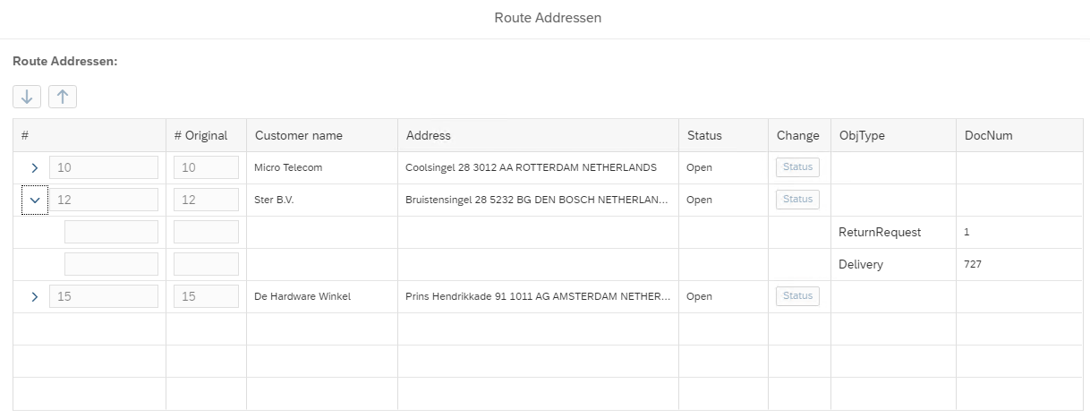Expand the Micro Telecom row

34,168
